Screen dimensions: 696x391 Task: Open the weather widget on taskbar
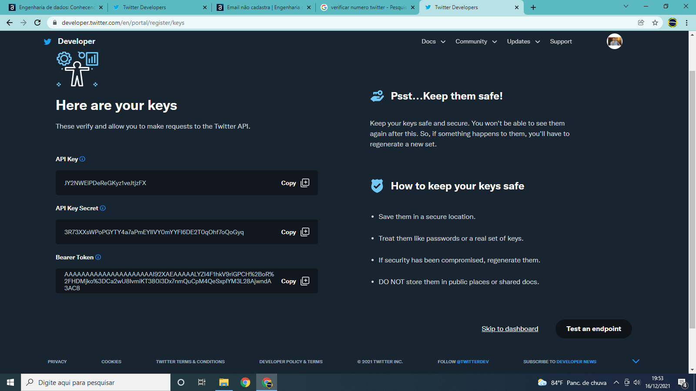point(572,383)
